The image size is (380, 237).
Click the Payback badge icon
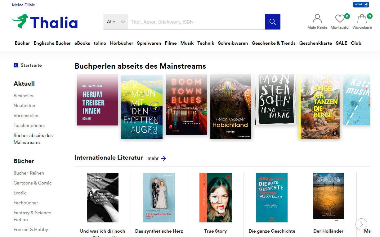coord(361,5)
